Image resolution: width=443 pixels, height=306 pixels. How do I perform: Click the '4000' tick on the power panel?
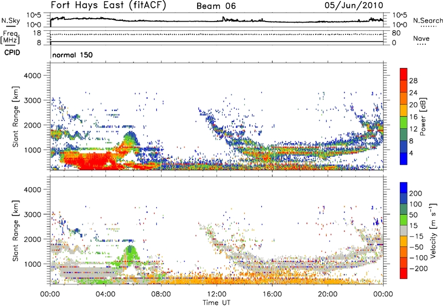32,76
